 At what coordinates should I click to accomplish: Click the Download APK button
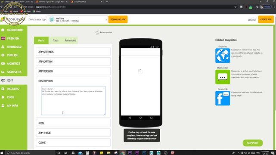[x=118, y=19]
